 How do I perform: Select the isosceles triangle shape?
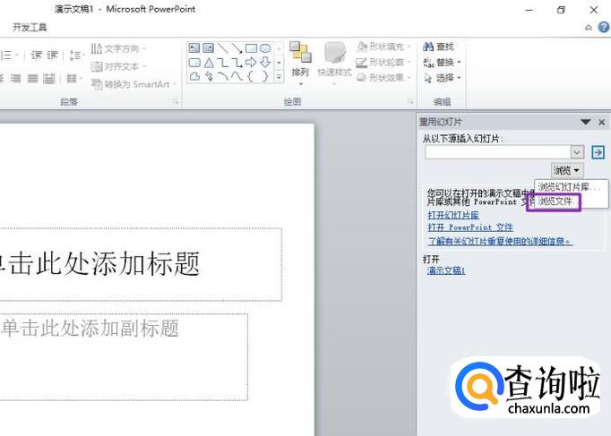pyautogui.click(x=209, y=63)
